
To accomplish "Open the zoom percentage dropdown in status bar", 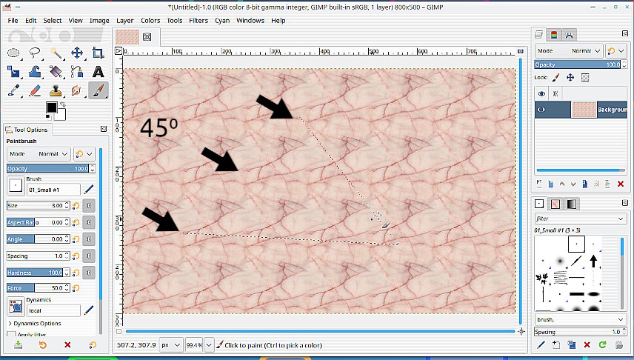I will tap(209, 345).
